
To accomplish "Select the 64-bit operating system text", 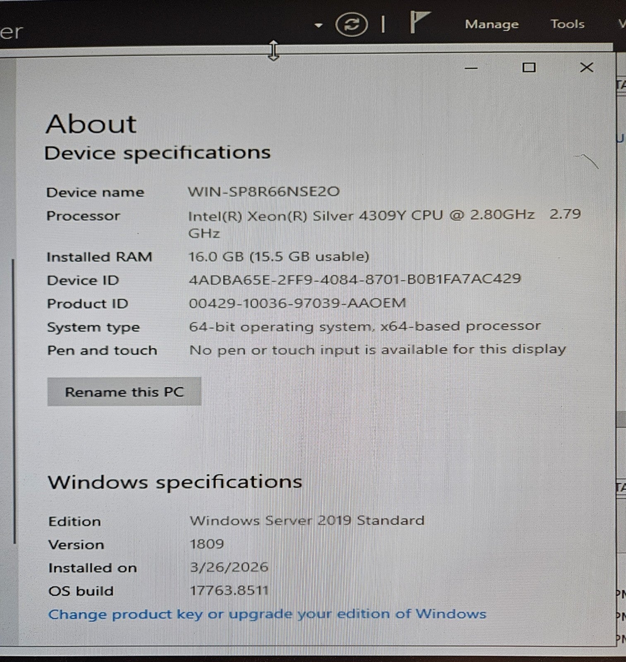I will (365, 326).
